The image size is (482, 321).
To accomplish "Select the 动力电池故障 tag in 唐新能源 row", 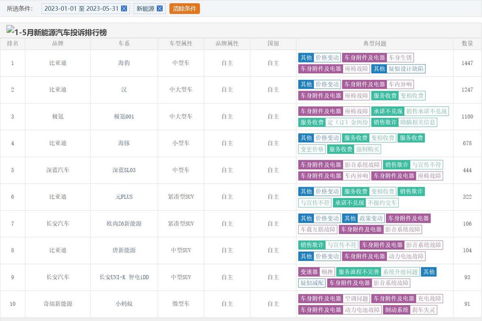I will 406,256.
